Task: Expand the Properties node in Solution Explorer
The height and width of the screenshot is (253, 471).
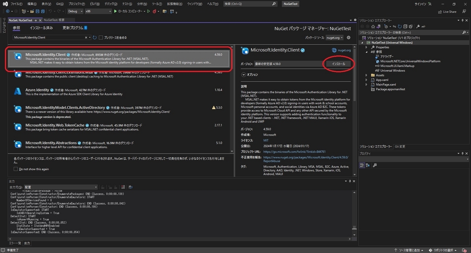Action: [x=366, y=47]
